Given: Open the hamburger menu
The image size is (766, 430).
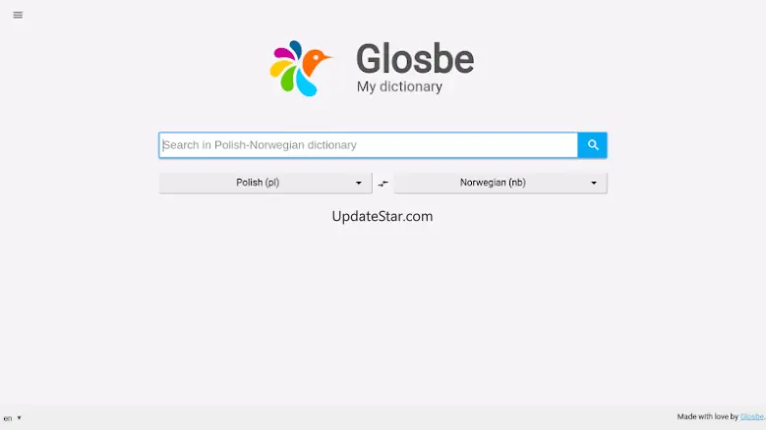Looking at the screenshot, I should pos(18,15).
